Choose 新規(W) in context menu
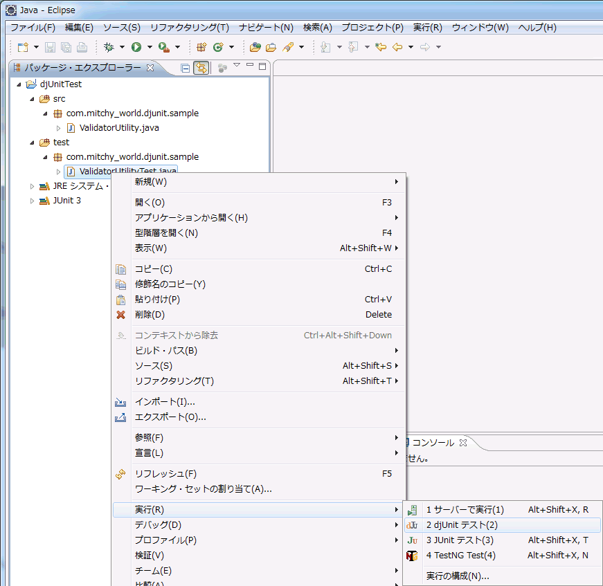The image size is (603, 586). 259,182
